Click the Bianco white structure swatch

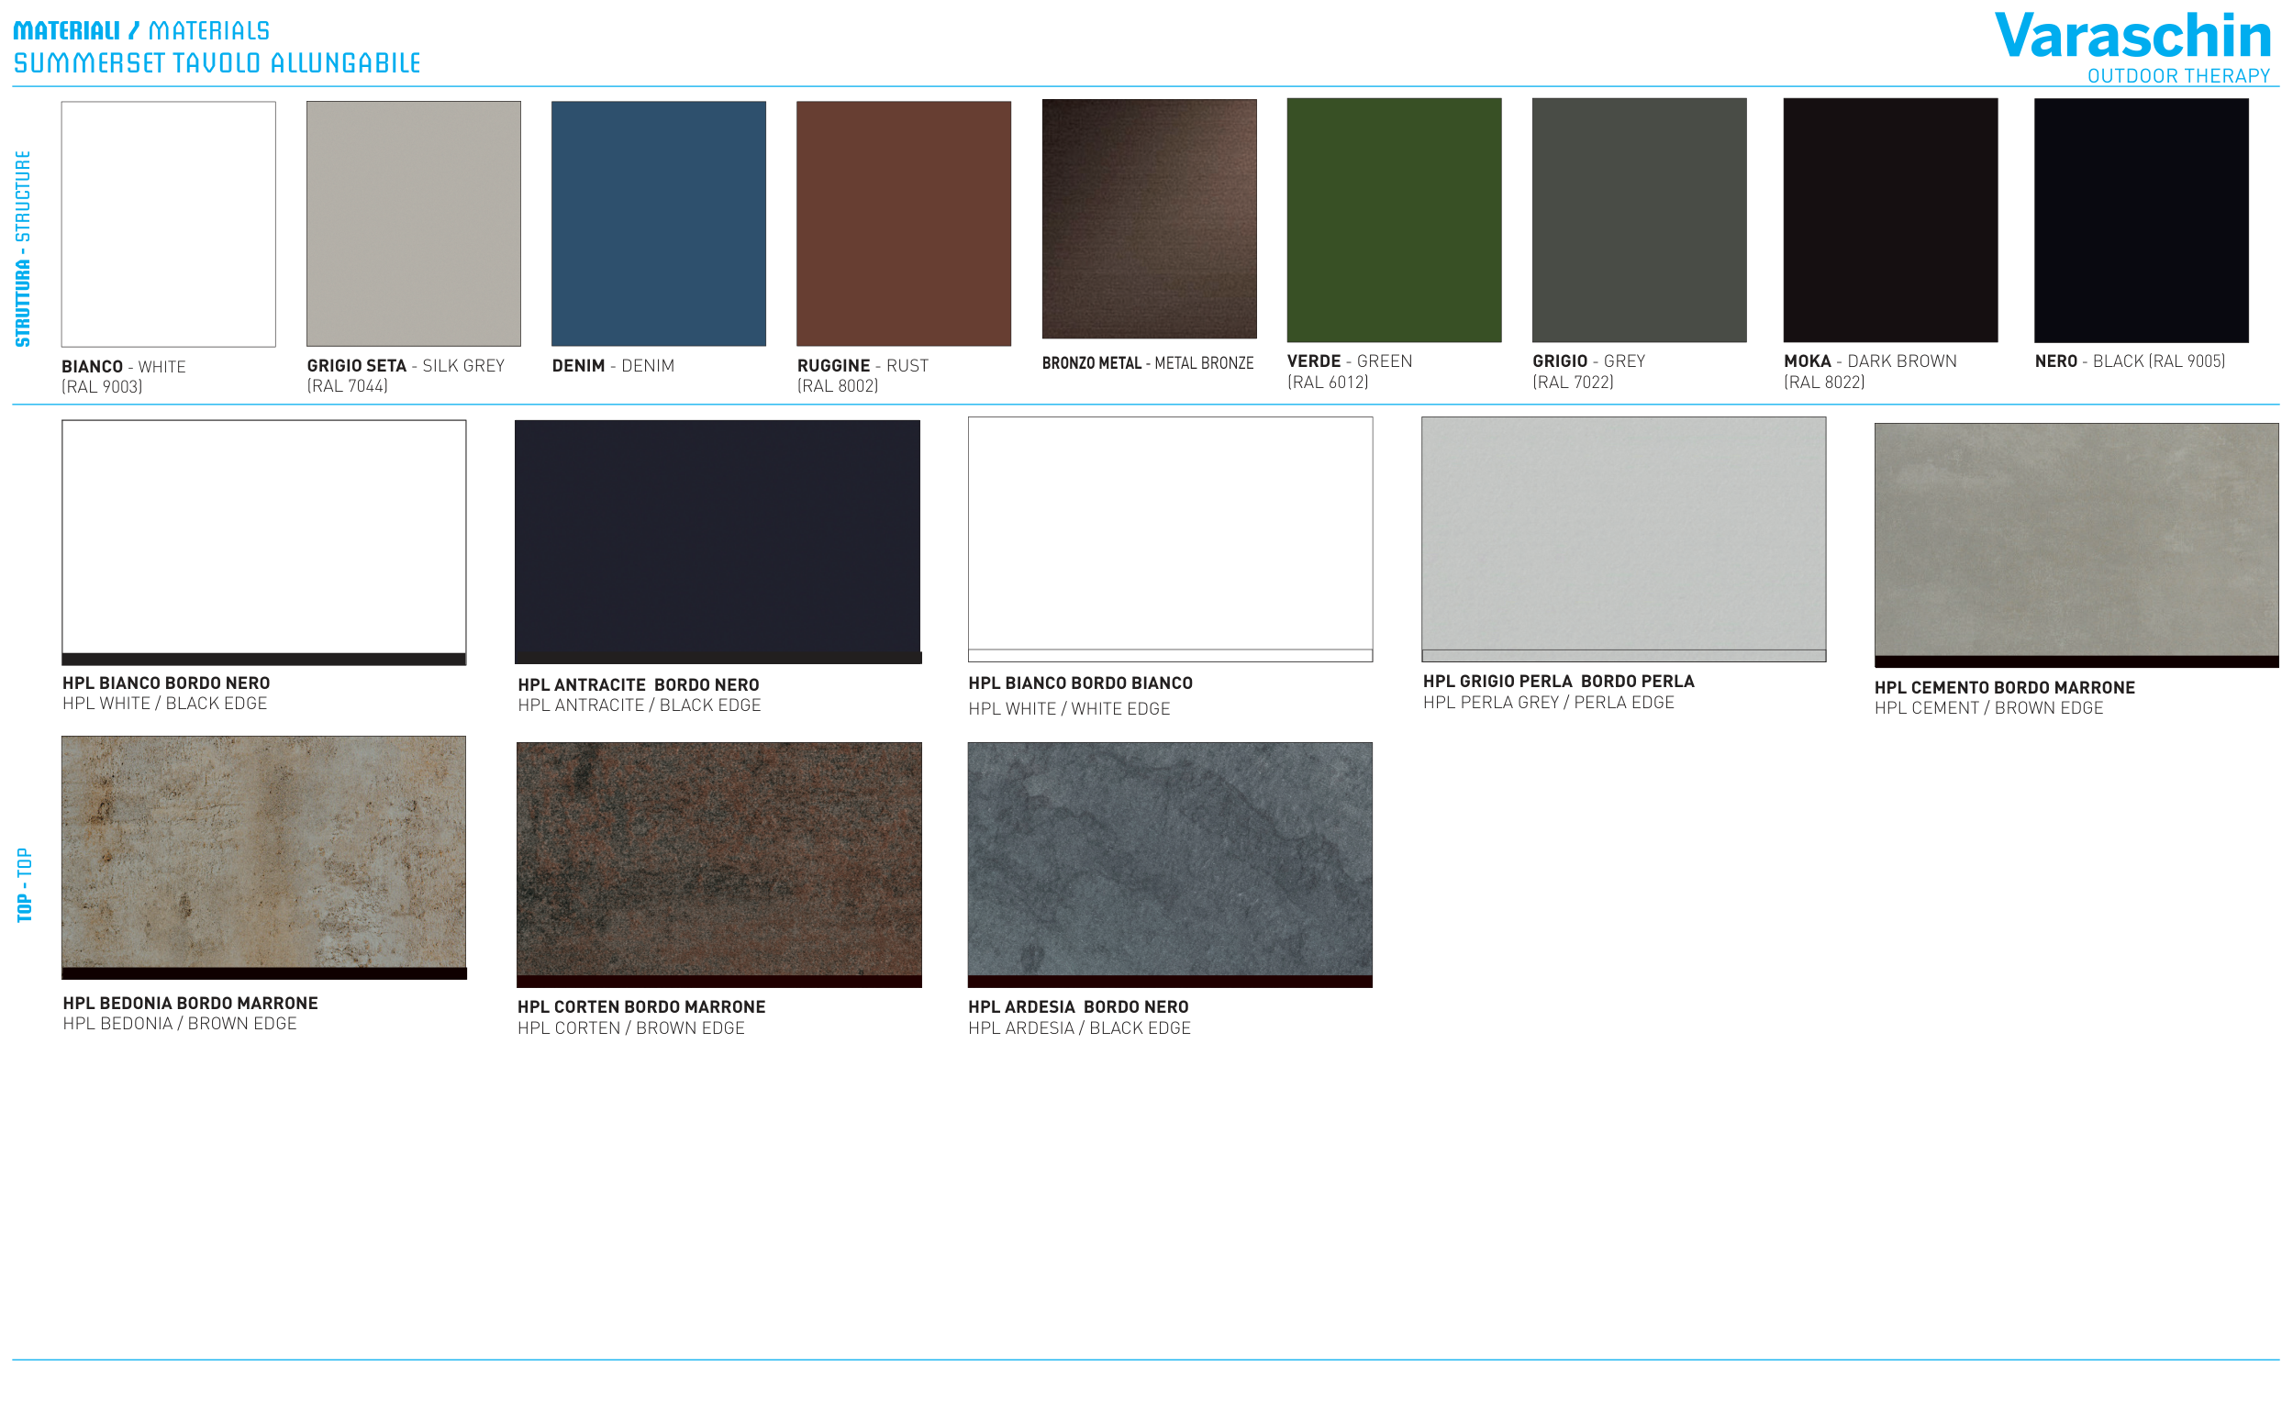tap(169, 224)
